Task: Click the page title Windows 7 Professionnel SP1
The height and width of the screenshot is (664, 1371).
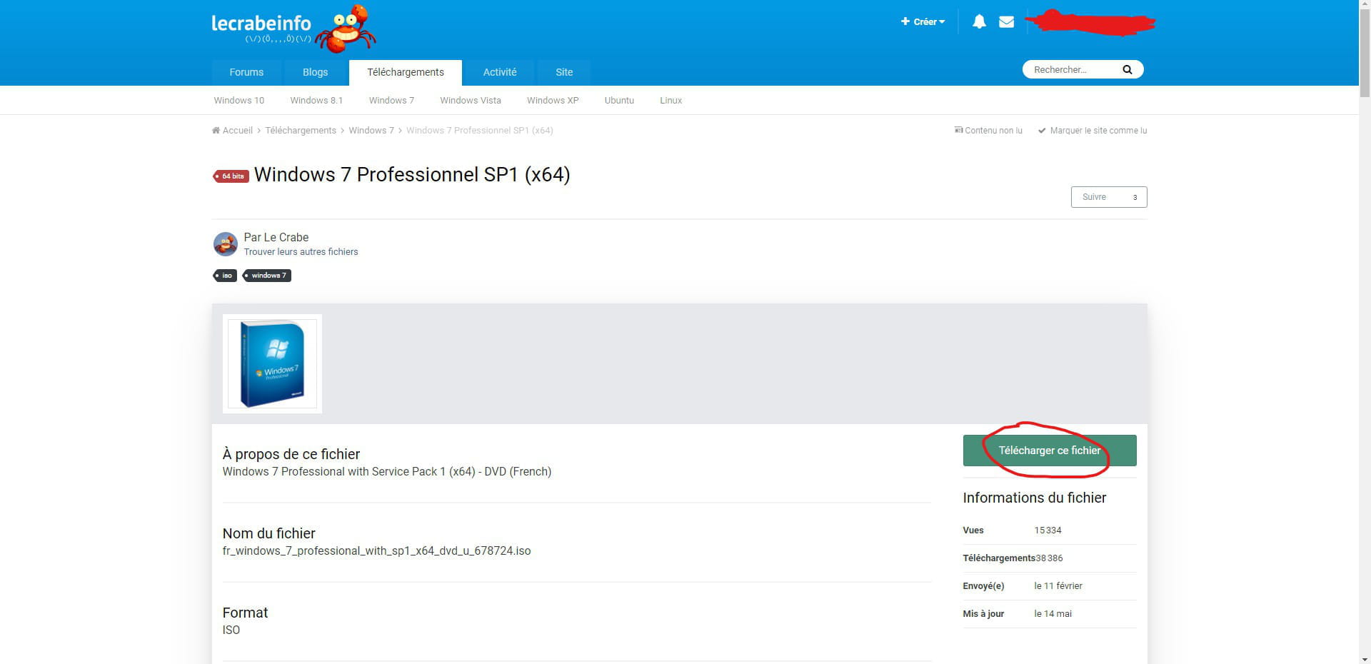Action: pyautogui.click(x=412, y=175)
